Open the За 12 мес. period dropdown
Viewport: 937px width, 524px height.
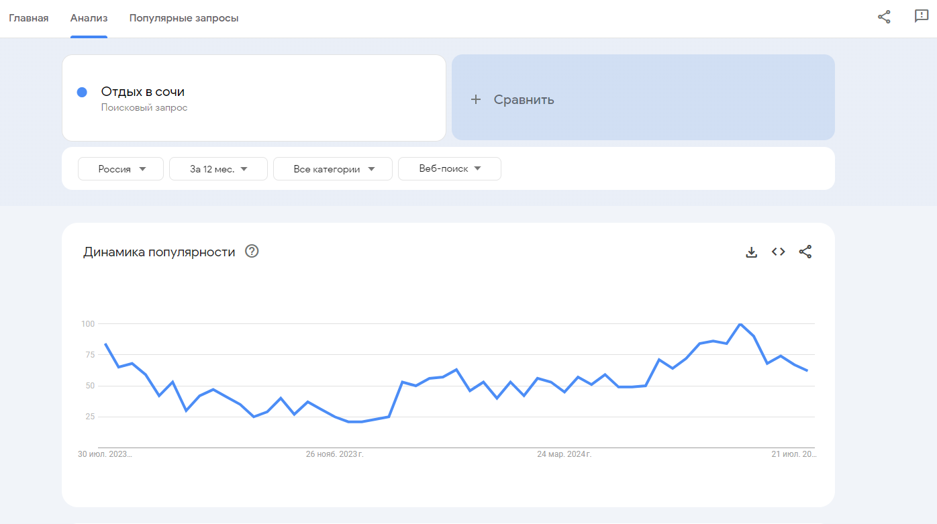[218, 169]
